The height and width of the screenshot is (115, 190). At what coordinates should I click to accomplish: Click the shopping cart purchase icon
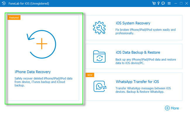pos(154,3)
